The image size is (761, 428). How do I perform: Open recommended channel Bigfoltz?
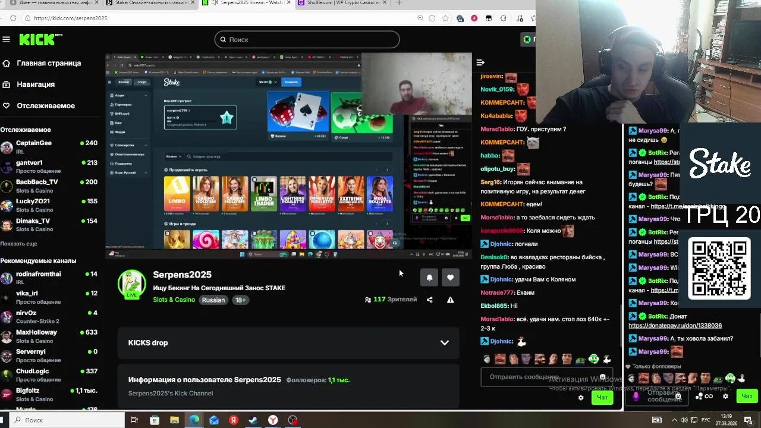click(x=49, y=395)
